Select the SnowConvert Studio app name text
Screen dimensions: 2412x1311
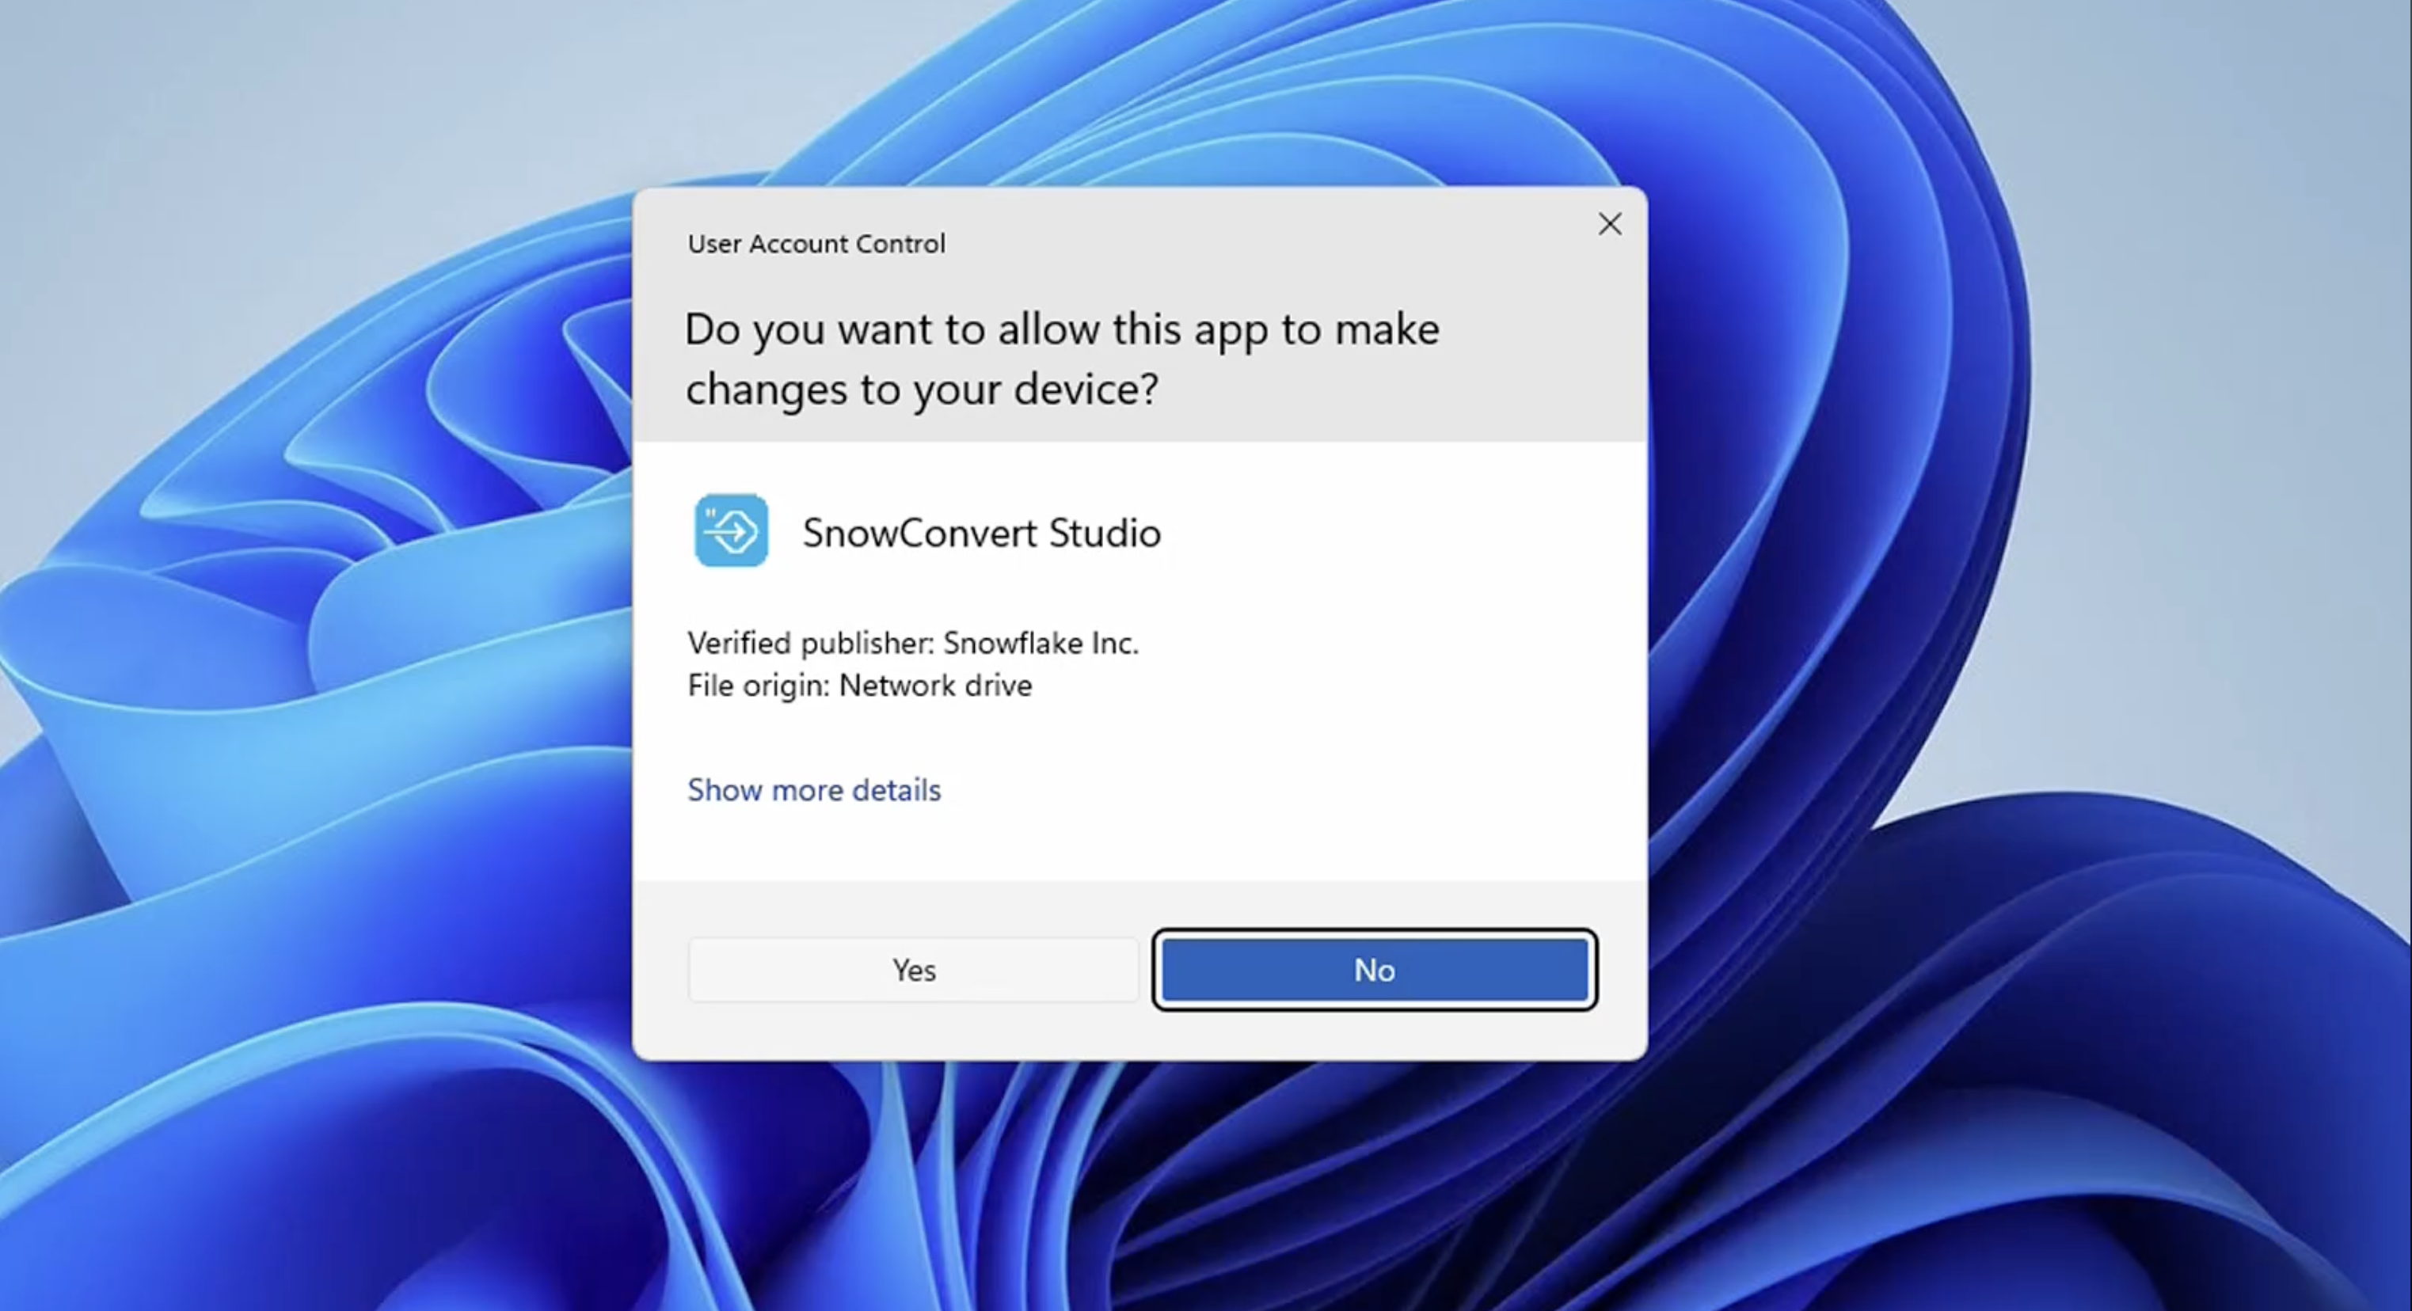[x=981, y=533]
